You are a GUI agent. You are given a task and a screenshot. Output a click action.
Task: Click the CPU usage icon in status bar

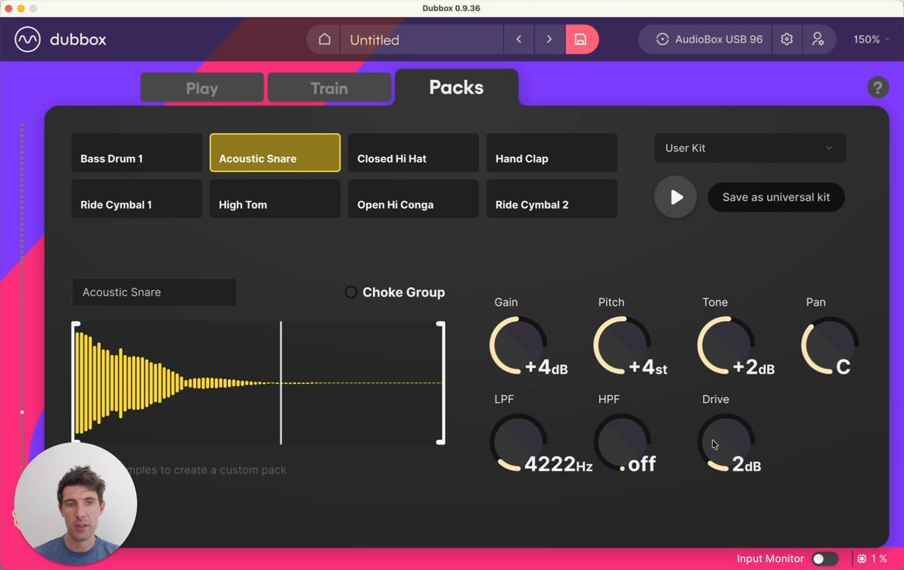pos(862,558)
